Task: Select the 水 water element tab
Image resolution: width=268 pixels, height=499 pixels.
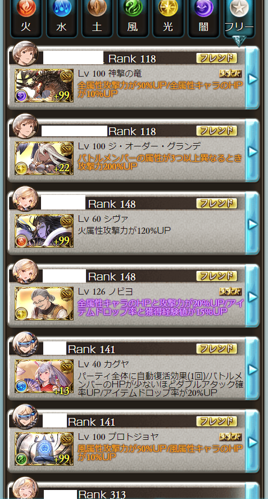Action: tap(62, 17)
